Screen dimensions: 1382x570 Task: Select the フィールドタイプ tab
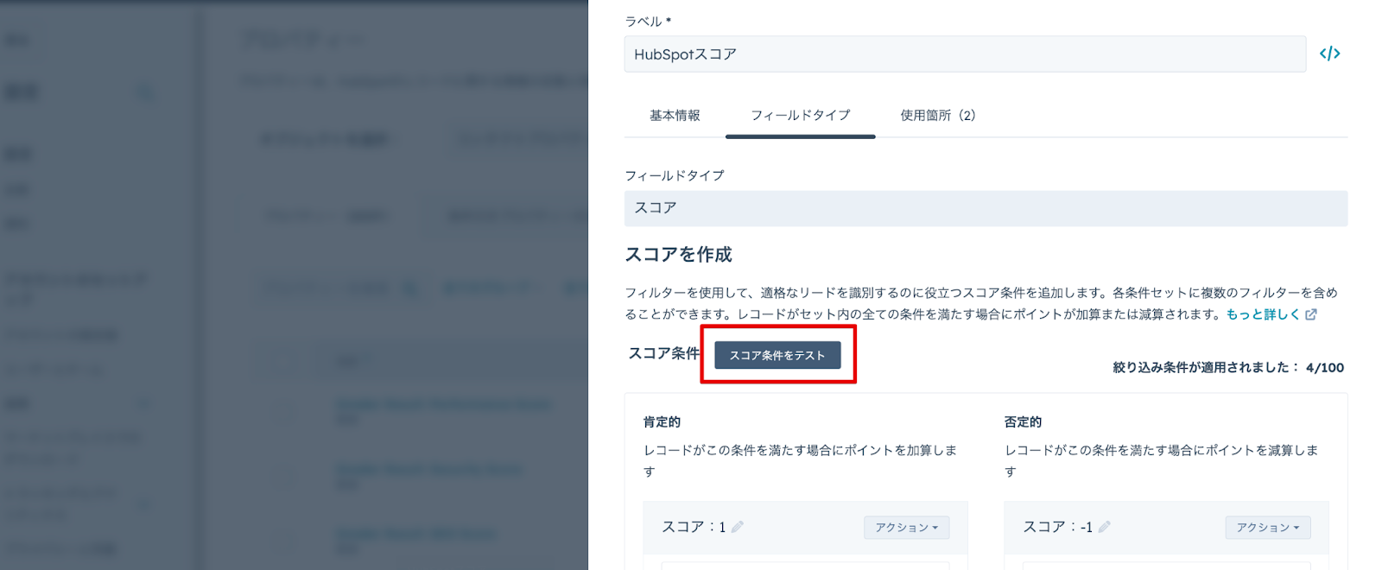tap(800, 115)
